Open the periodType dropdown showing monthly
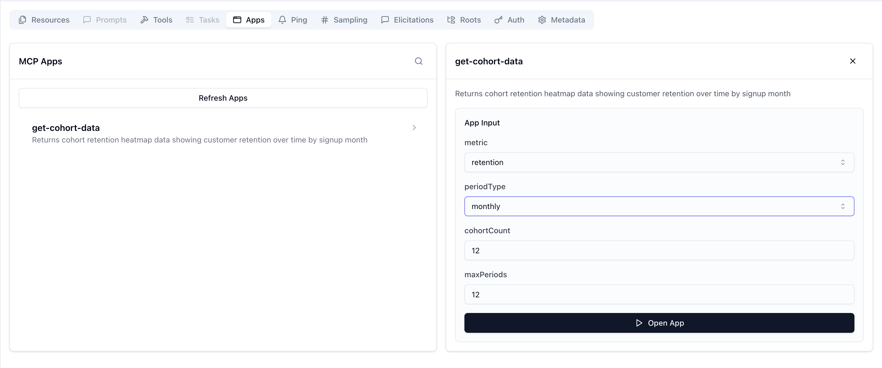The height and width of the screenshot is (368, 882). [x=659, y=206]
